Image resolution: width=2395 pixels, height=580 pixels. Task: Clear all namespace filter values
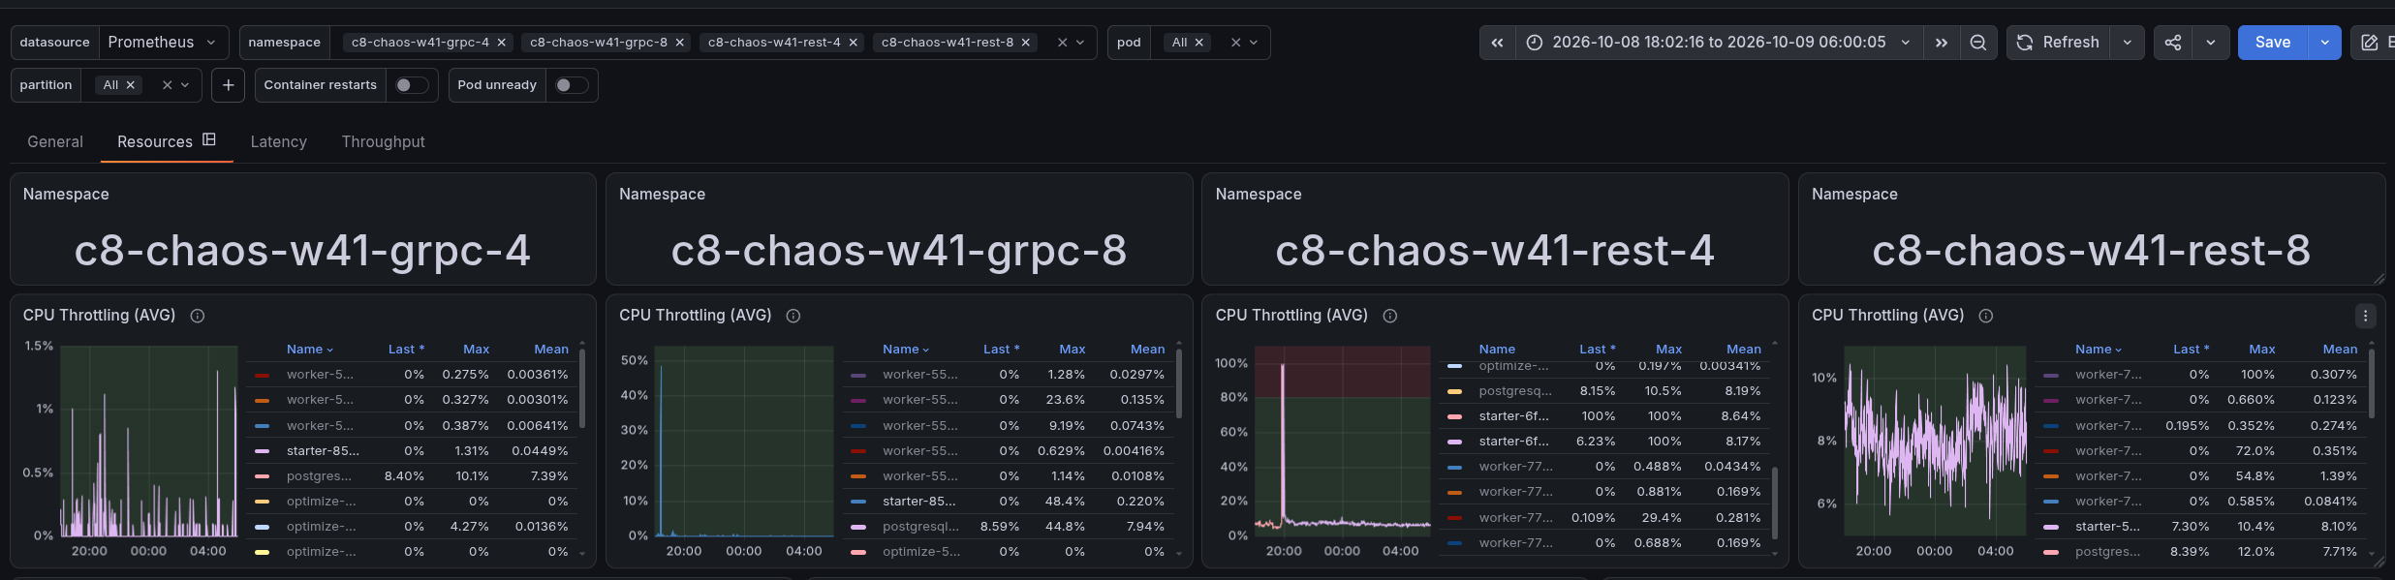pos(1062,43)
